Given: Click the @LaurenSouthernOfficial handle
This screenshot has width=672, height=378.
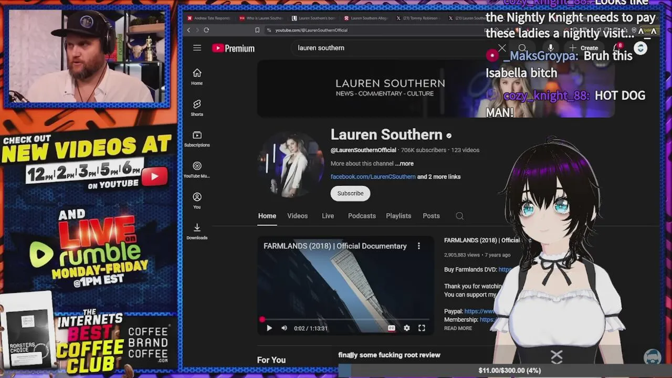Looking at the screenshot, I should click(x=363, y=150).
